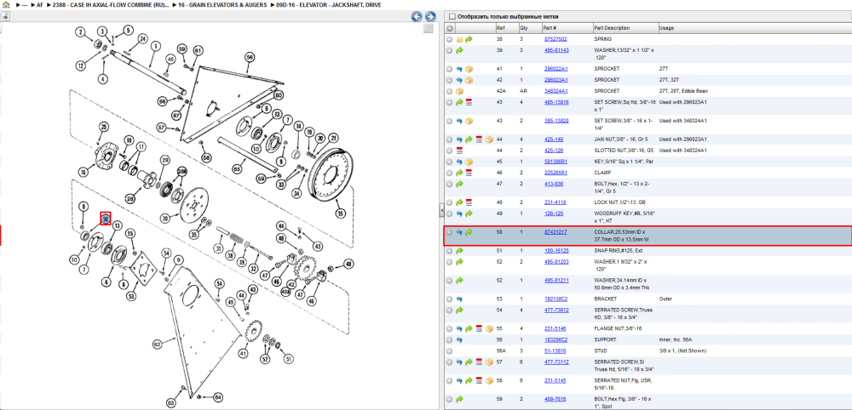The image size is (852, 410).
Task: Open part number link 348324A1
Action: 556,91
